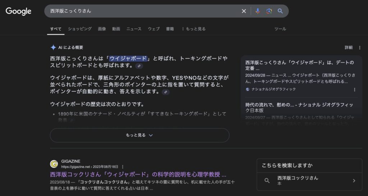This screenshot has width=368, height=196.
Task: Open GIGAZINE result title 西洋版コックリさん「ウィジャボード」
Action: click(x=138, y=175)
